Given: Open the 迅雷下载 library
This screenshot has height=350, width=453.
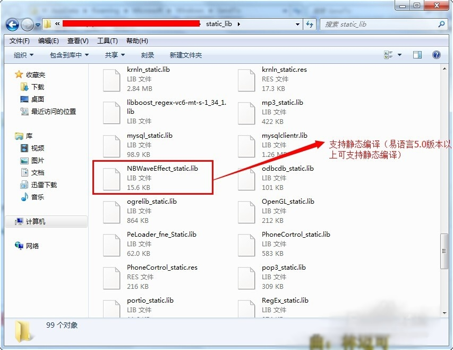Looking at the screenshot, I should (x=39, y=185).
